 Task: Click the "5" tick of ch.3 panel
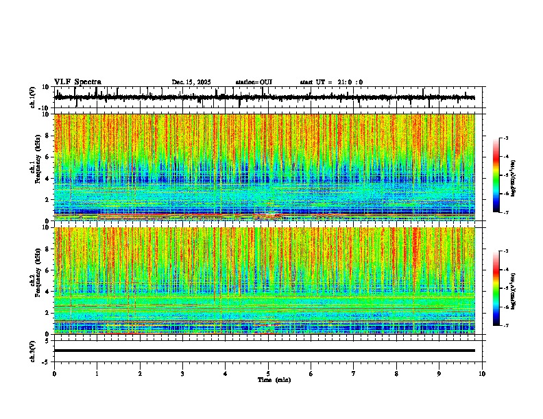(47, 341)
